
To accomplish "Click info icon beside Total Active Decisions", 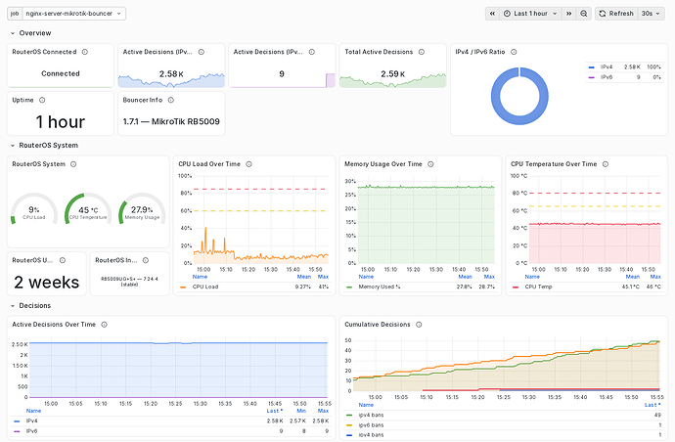I will (x=422, y=52).
